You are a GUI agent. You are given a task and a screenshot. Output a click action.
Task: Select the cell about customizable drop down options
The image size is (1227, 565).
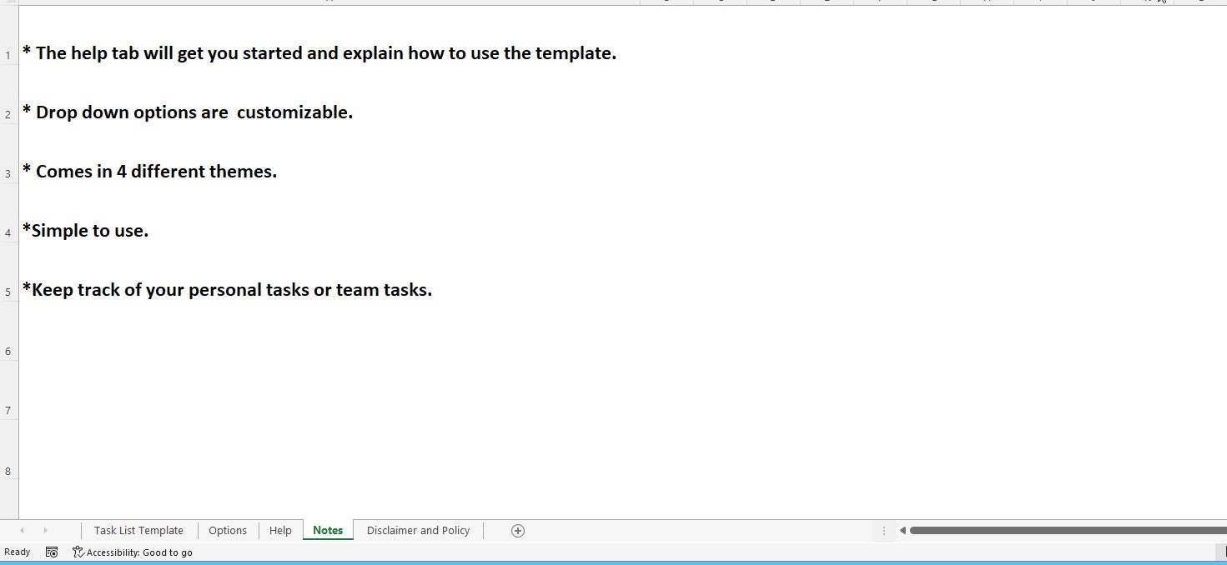click(187, 112)
